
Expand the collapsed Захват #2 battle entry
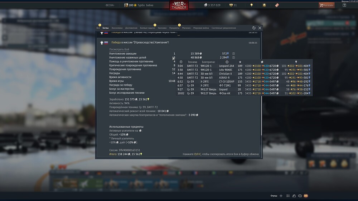[x=143, y=32]
